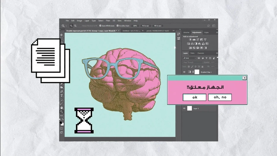Toggle filter for adjustment layers

[202, 58]
